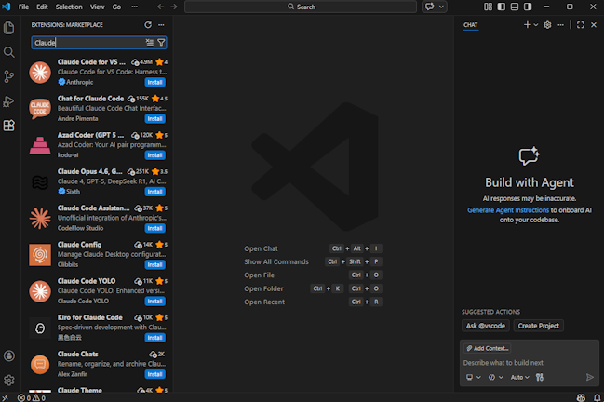This screenshot has width=604, height=402.
Task: Send the chat message with arrow icon
Action: (589, 377)
